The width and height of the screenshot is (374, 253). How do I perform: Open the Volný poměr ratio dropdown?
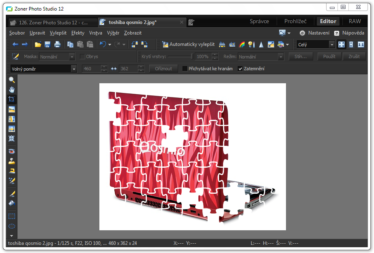(x=43, y=69)
